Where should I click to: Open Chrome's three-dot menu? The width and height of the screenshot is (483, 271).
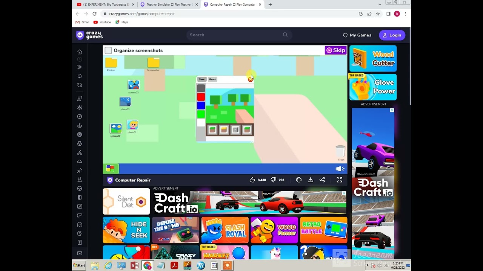coord(405,14)
